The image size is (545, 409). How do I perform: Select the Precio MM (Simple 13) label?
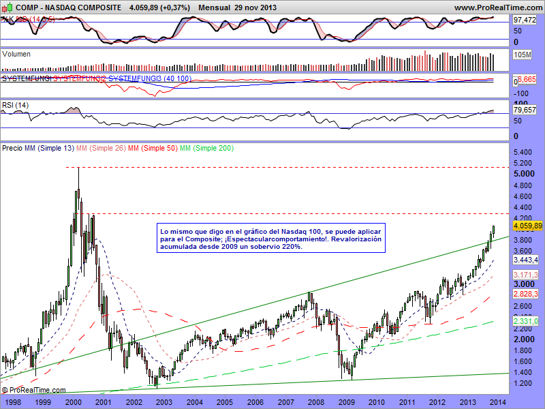pyautogui.click(x=37, y=148)
